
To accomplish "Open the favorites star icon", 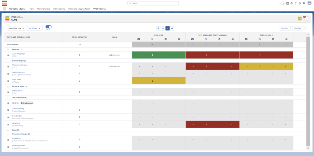I will pos(280,3).
